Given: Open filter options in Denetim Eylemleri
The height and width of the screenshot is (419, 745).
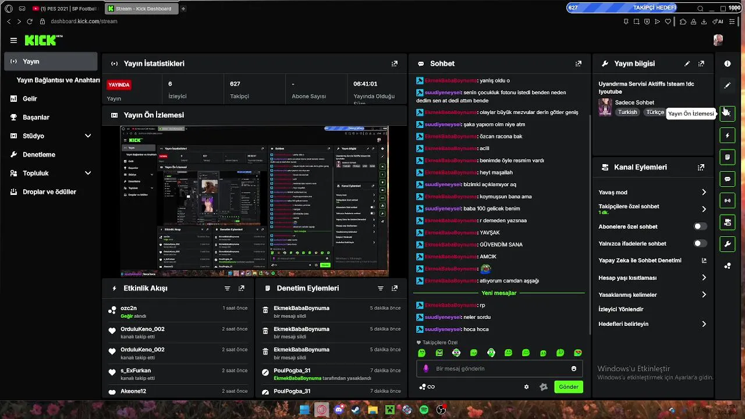Looking at the screenshot, I should pyautogui.click(x=381, y=288).
